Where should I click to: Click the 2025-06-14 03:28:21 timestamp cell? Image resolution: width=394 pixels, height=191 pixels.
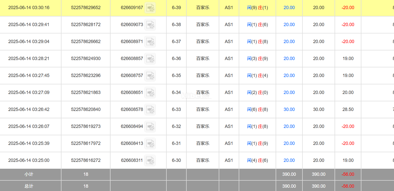tap(29, 59)
